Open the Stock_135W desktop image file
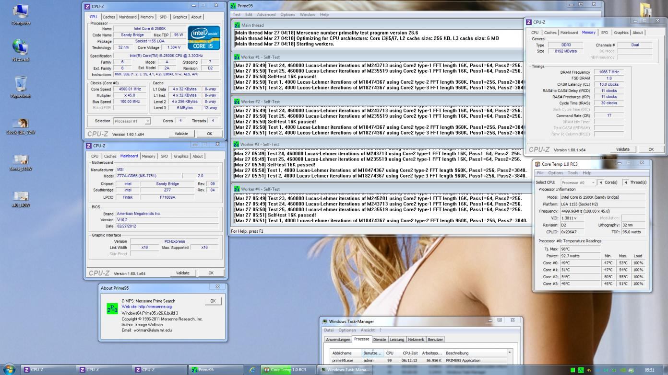The image size is (668, 375). pyautogui.click(x=20, y=162)
